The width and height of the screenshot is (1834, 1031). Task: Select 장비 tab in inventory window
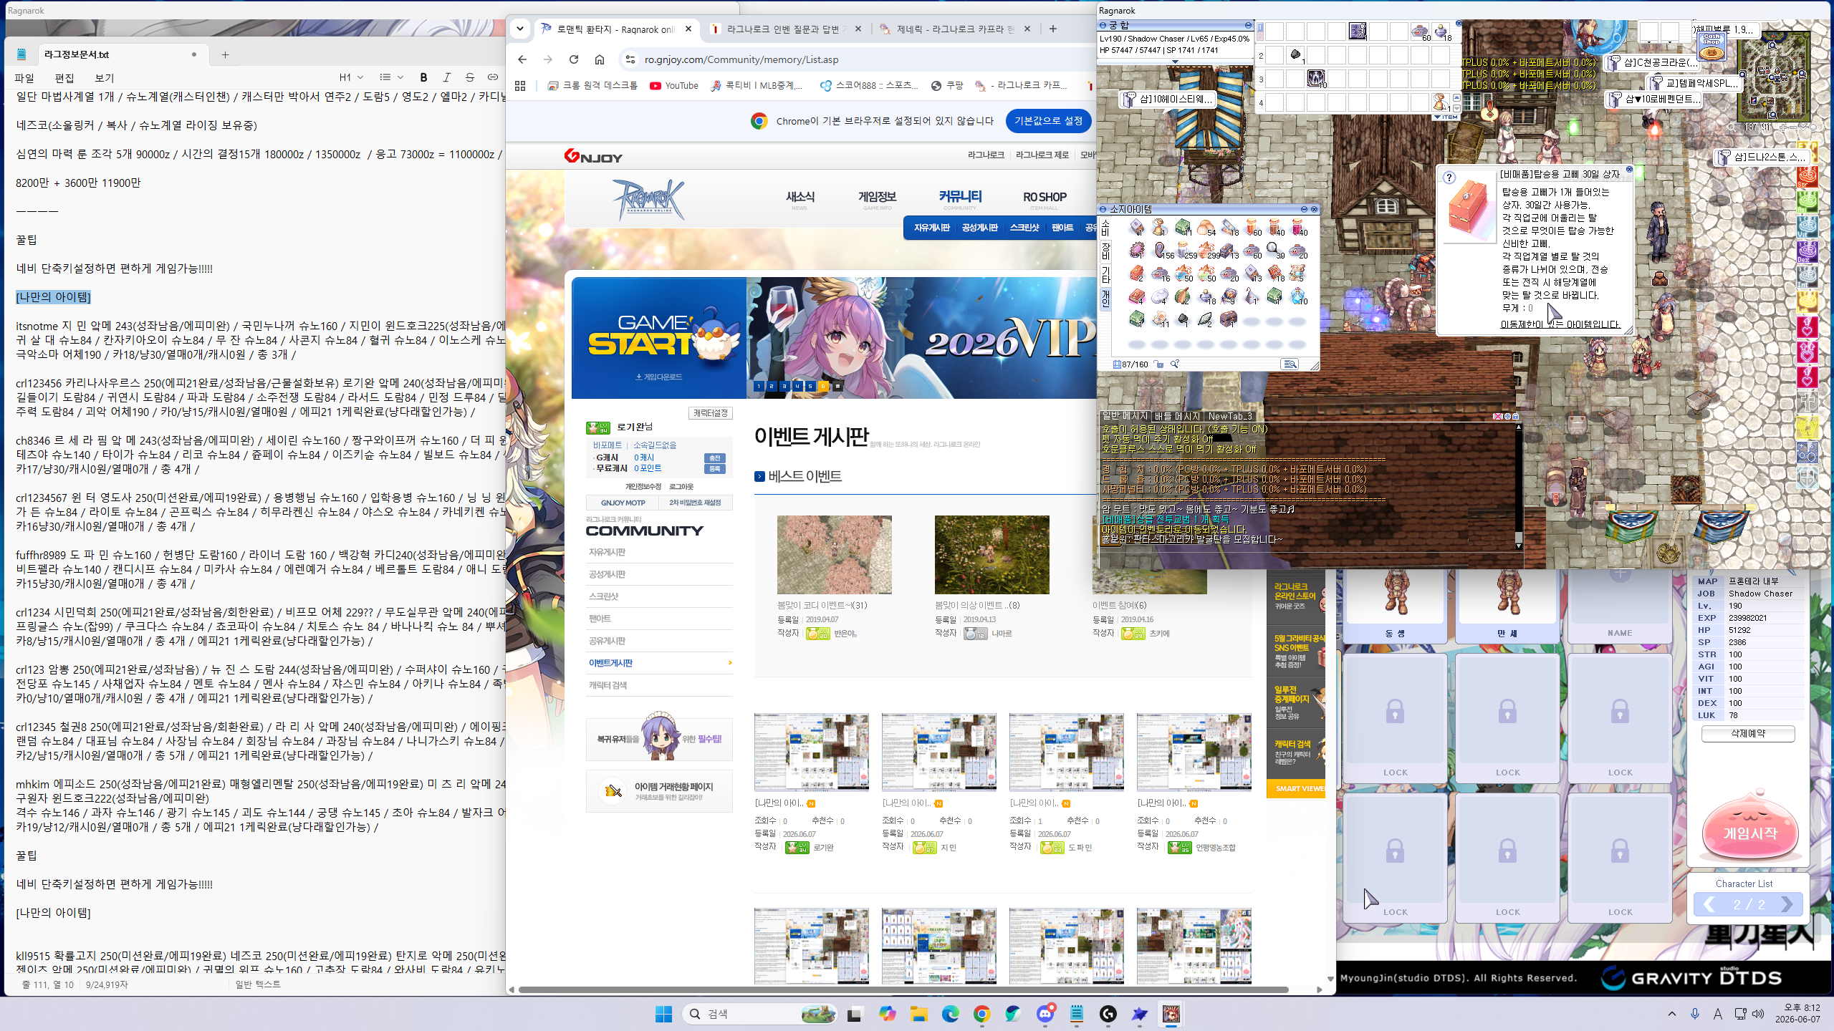pos(1105,251)
